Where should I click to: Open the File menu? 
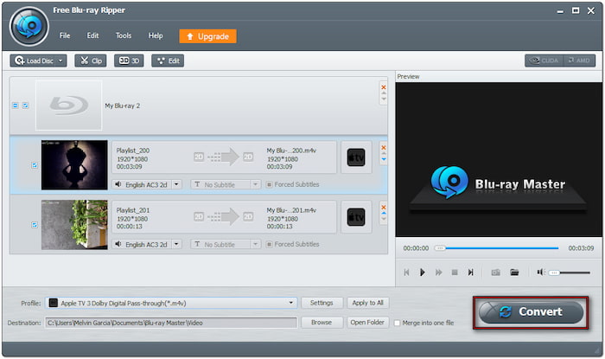(x=65, y=35)
